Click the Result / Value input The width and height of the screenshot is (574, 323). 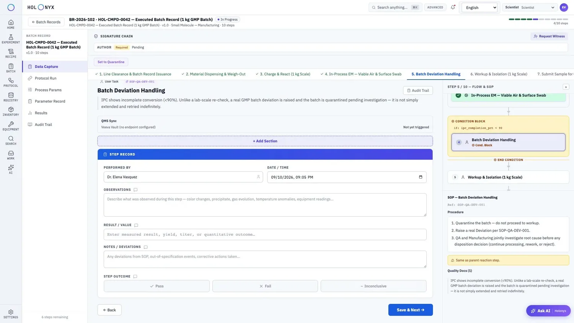[x=265, y=235]
